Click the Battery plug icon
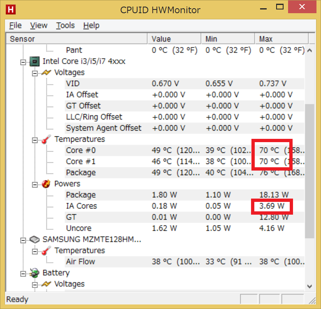The image size is (321, 309). [35, 273]
